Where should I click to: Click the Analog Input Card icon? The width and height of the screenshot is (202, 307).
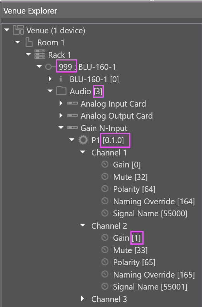(x=72, y=103)
